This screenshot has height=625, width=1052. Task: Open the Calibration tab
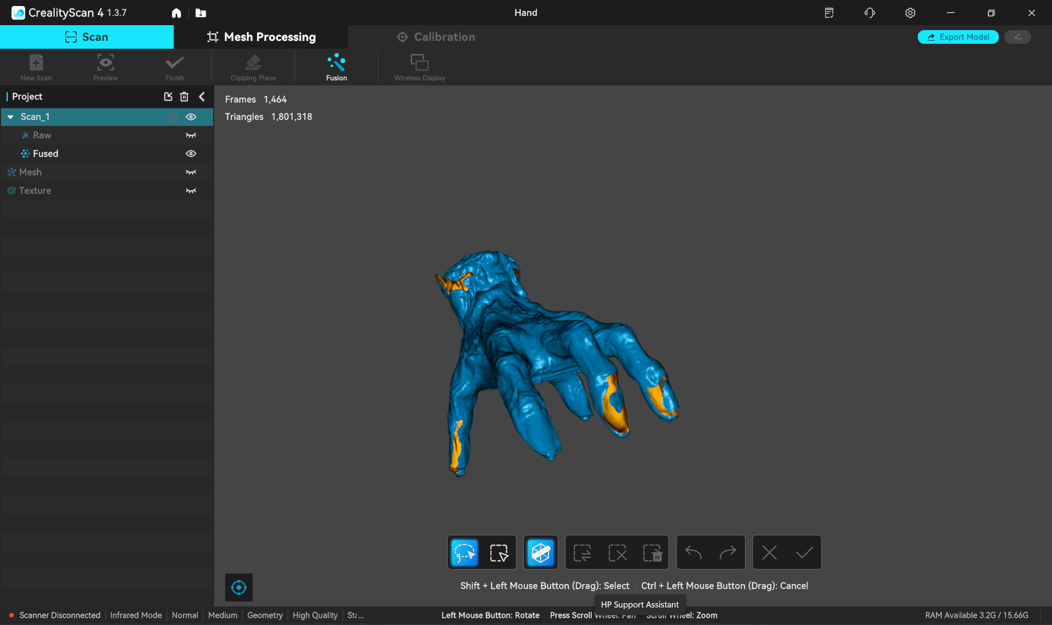tap(436, 37)
